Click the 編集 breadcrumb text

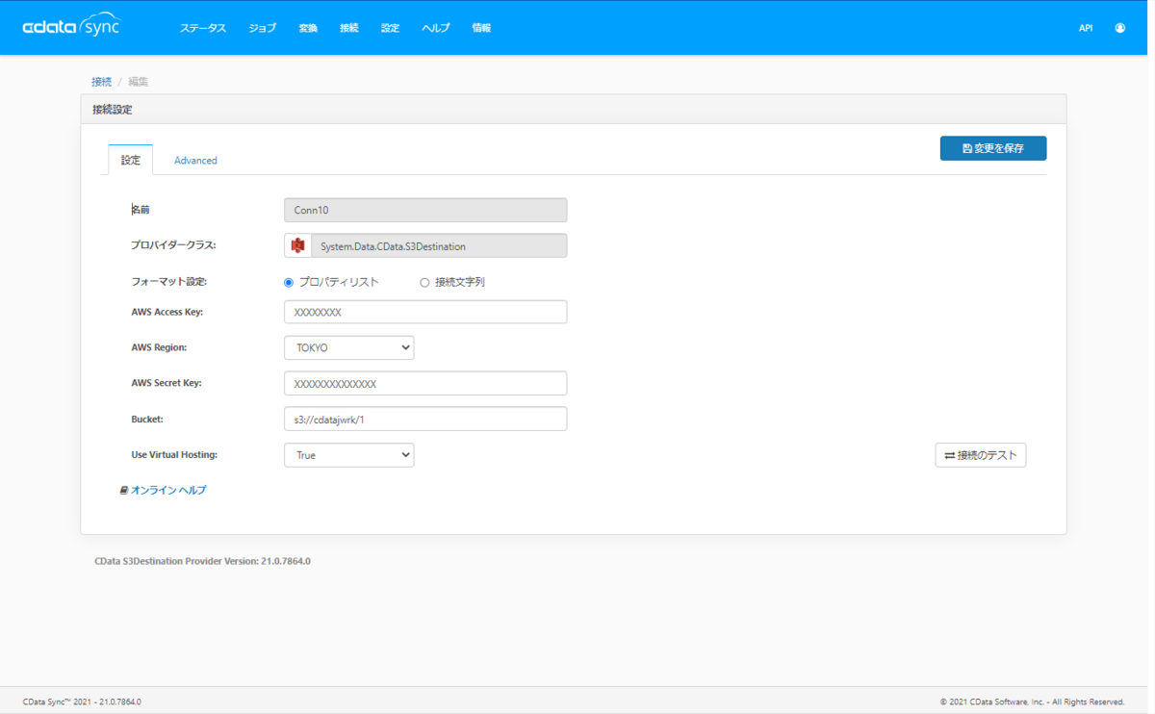[139, 82]
